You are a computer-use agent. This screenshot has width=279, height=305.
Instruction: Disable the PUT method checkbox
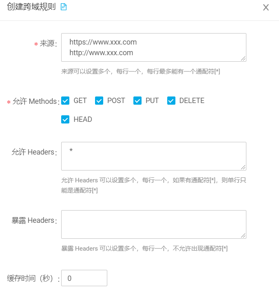pyautogui.click(x=137, y=101)
